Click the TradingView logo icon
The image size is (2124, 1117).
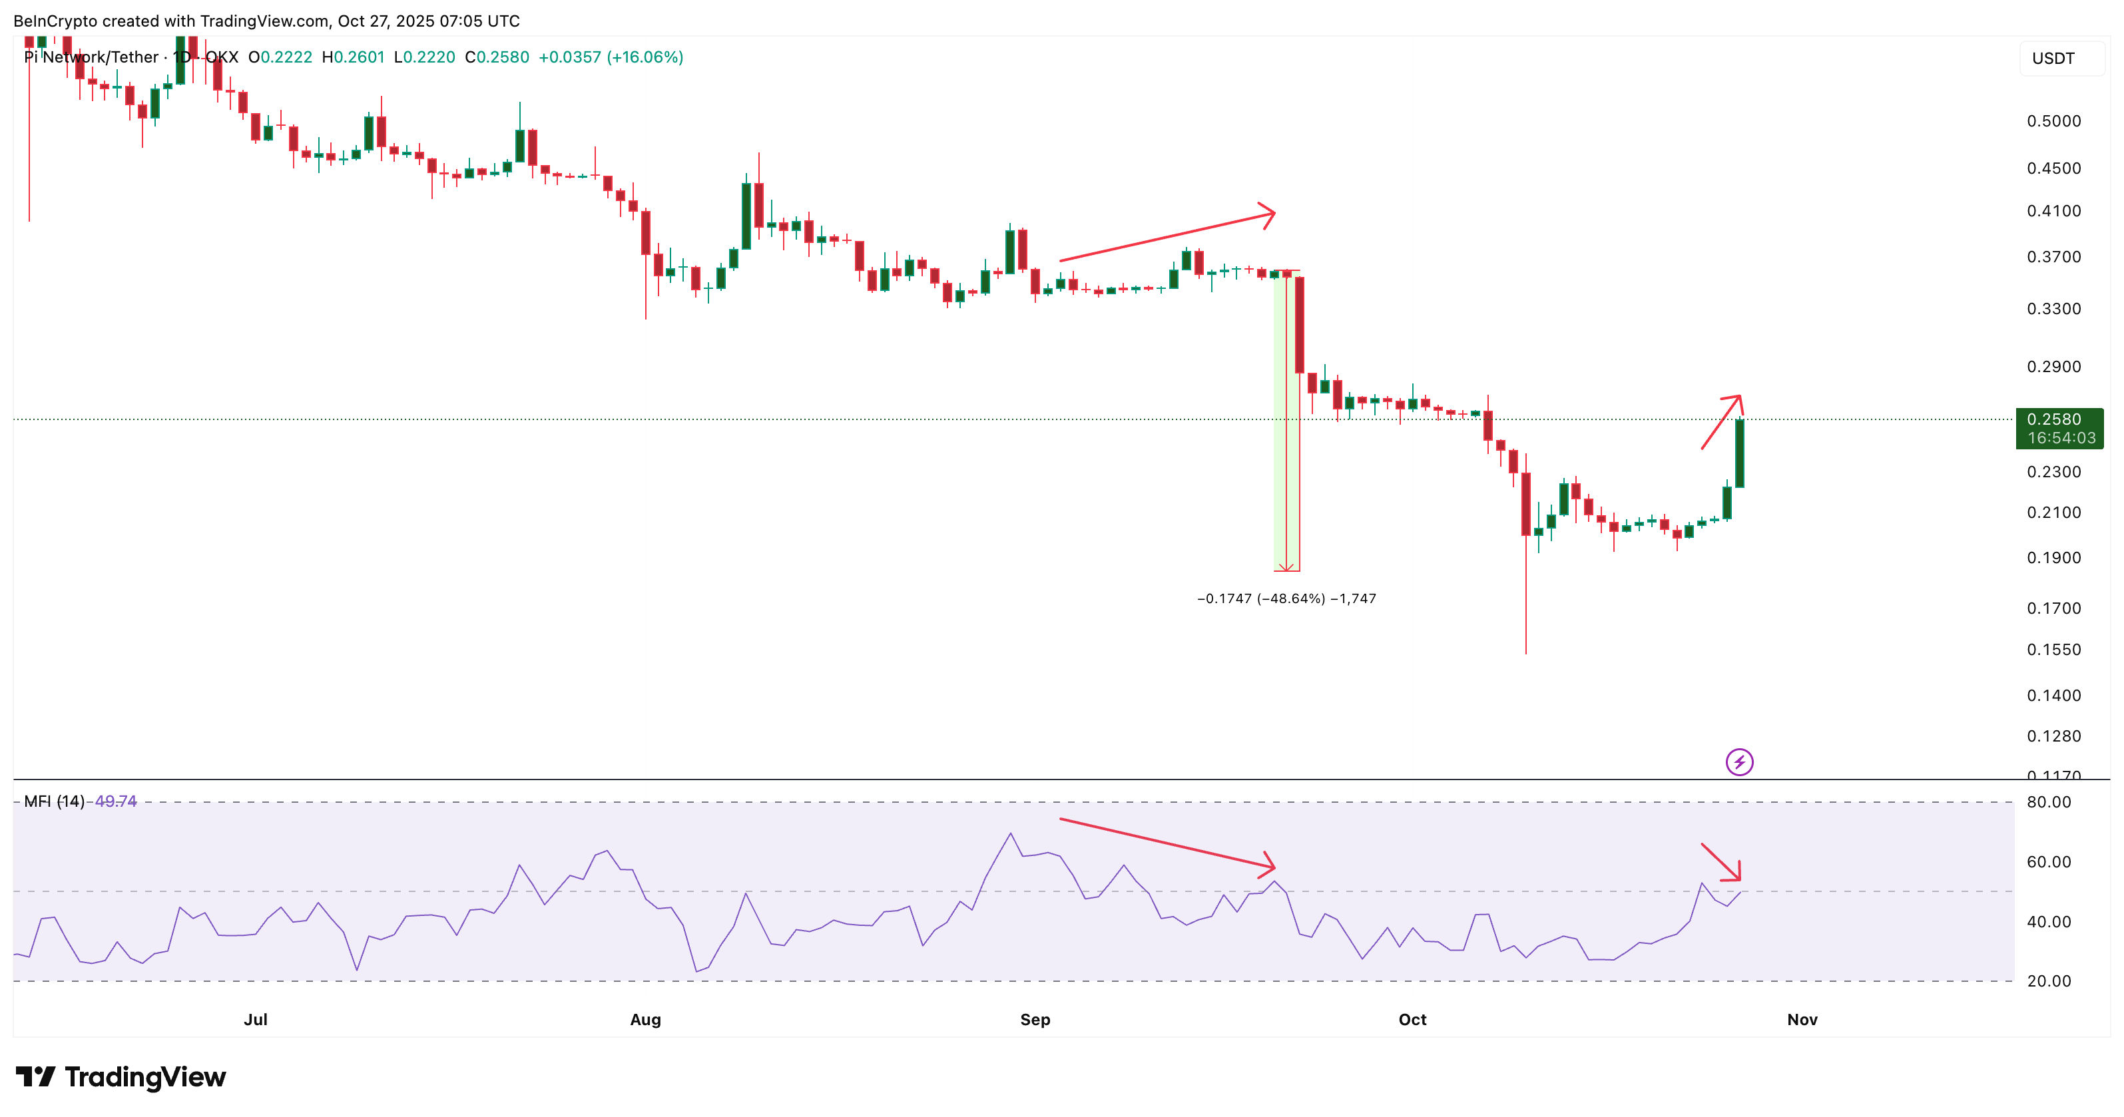35,1076
